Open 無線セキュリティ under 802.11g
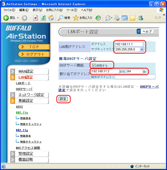The height and width of the screenshot is (170, 167). pos(31,142)
